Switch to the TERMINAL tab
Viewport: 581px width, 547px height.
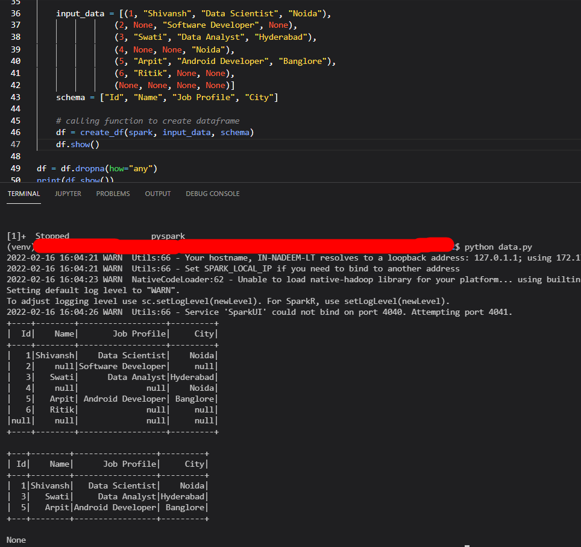24,194
